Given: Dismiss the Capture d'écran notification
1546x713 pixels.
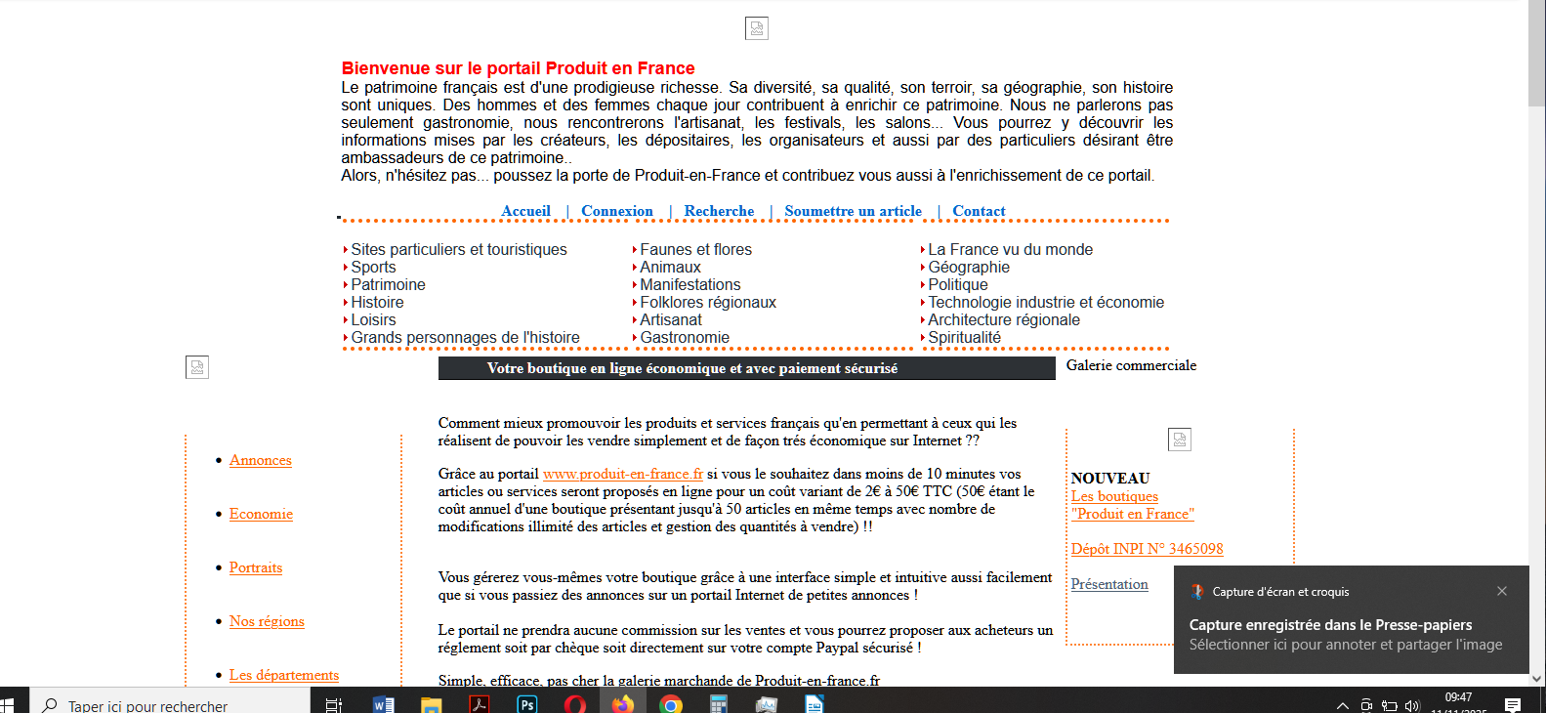Looking at the screenshot, I should pos(1502,591).
